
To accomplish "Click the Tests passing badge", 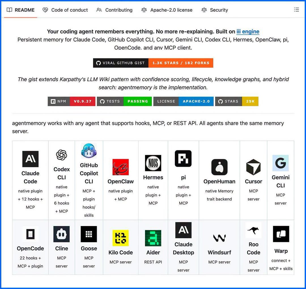I will click(124, 101).
